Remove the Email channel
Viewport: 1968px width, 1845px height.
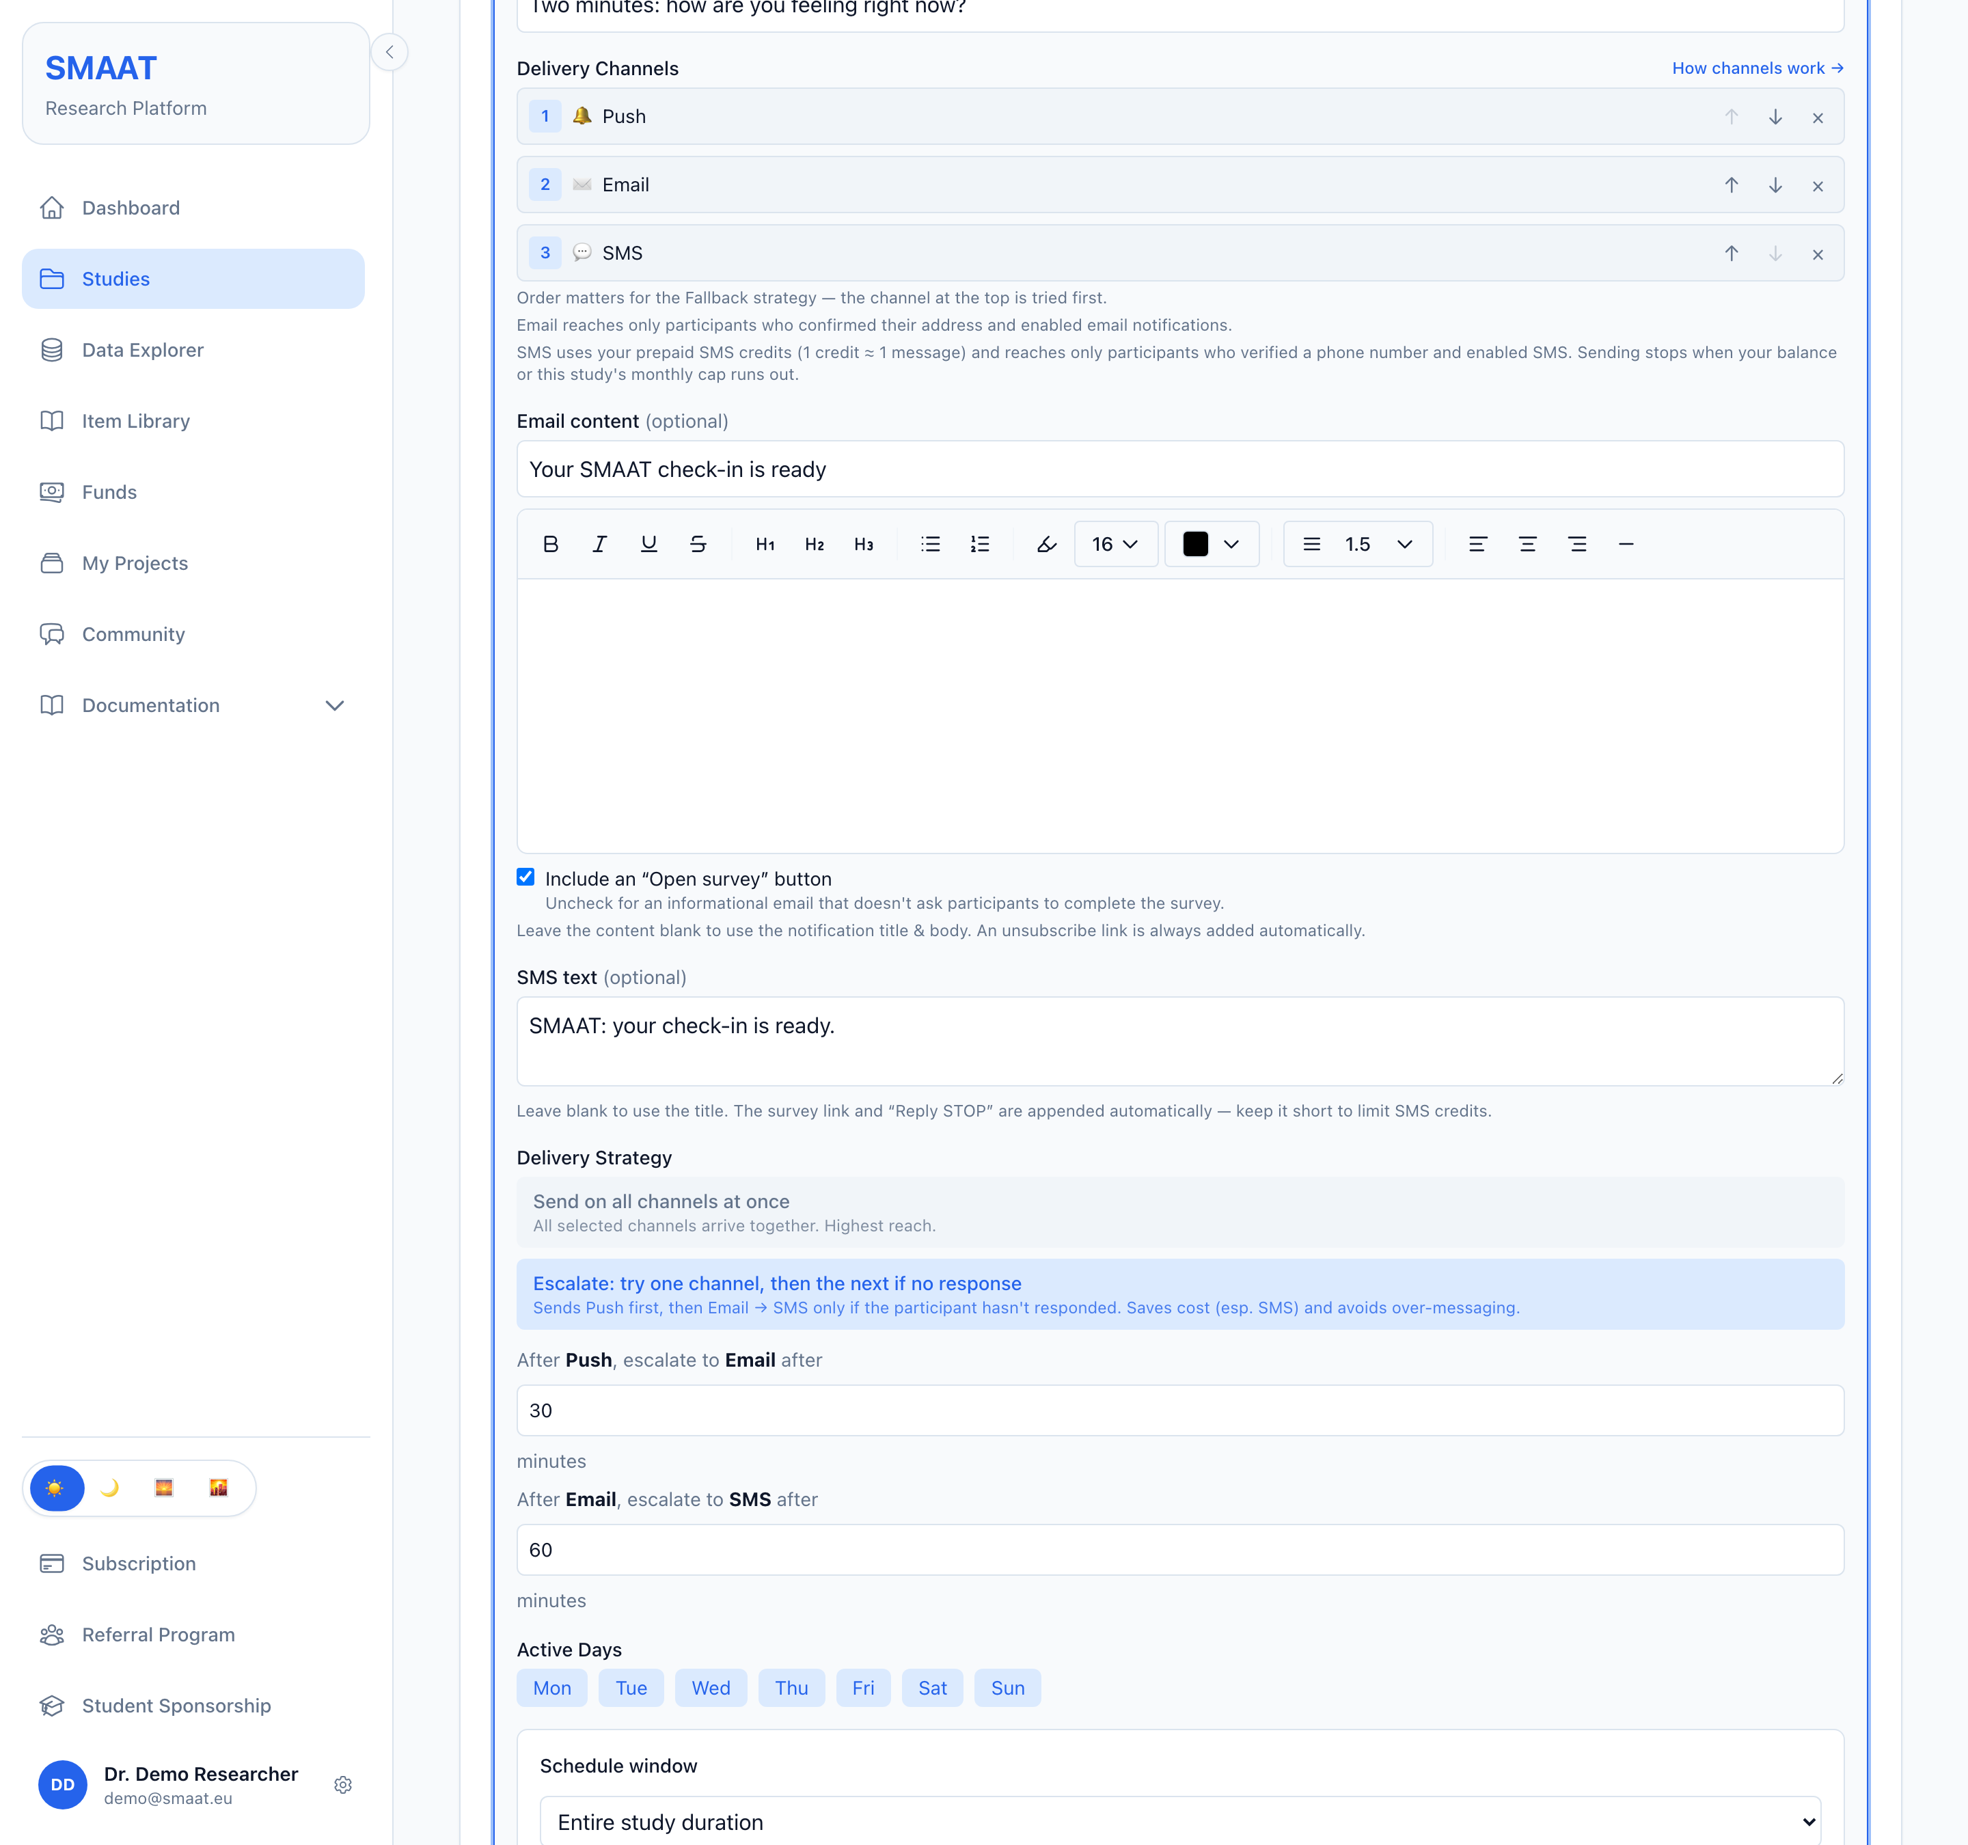tap(1818, 186)
